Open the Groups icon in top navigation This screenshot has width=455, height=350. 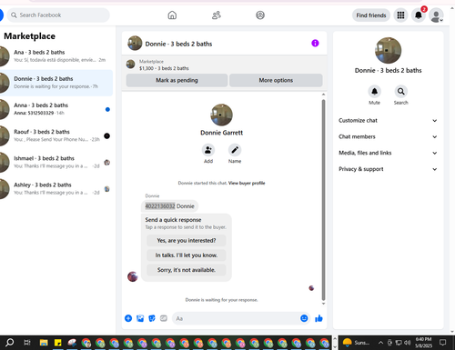pyautogui.click(x=260, y=15)
